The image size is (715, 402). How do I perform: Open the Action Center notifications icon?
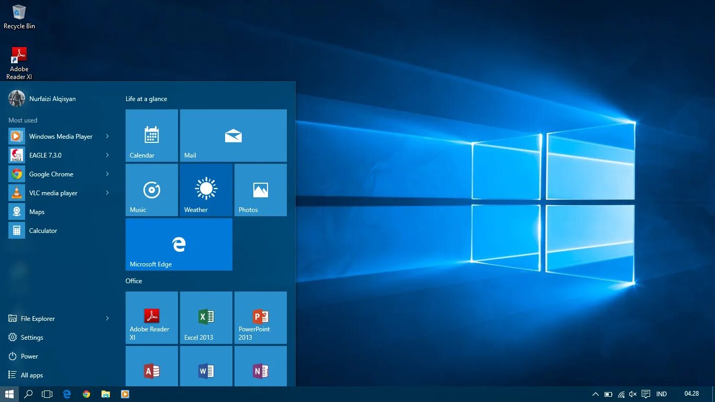[x=646, y=394]
